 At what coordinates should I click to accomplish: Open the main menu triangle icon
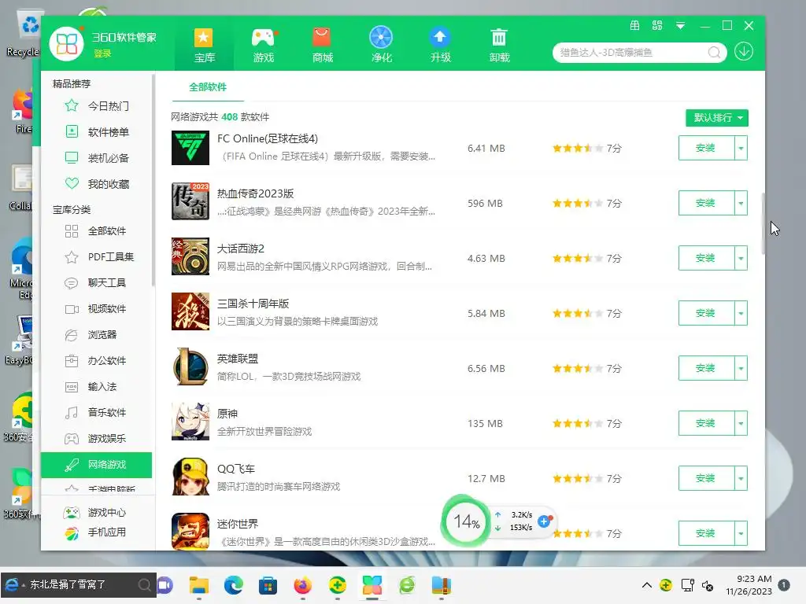[x=680, y=26]
